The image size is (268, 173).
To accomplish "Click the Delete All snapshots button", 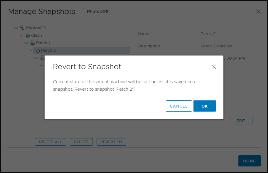I will point(50,142).
